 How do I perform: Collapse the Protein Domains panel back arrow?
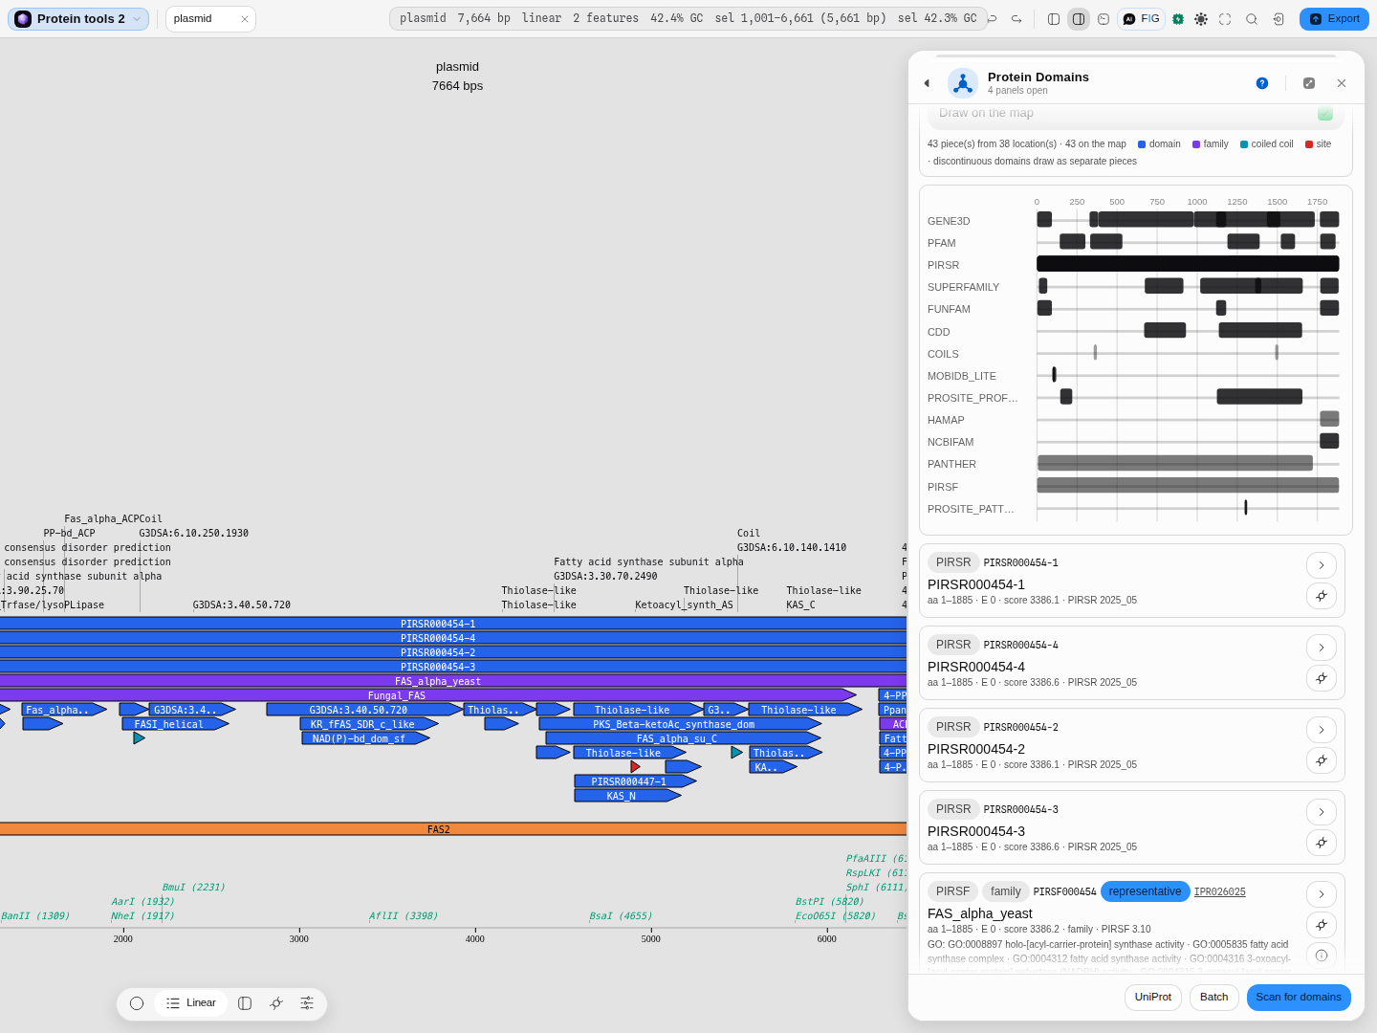[x=927, y=83]
